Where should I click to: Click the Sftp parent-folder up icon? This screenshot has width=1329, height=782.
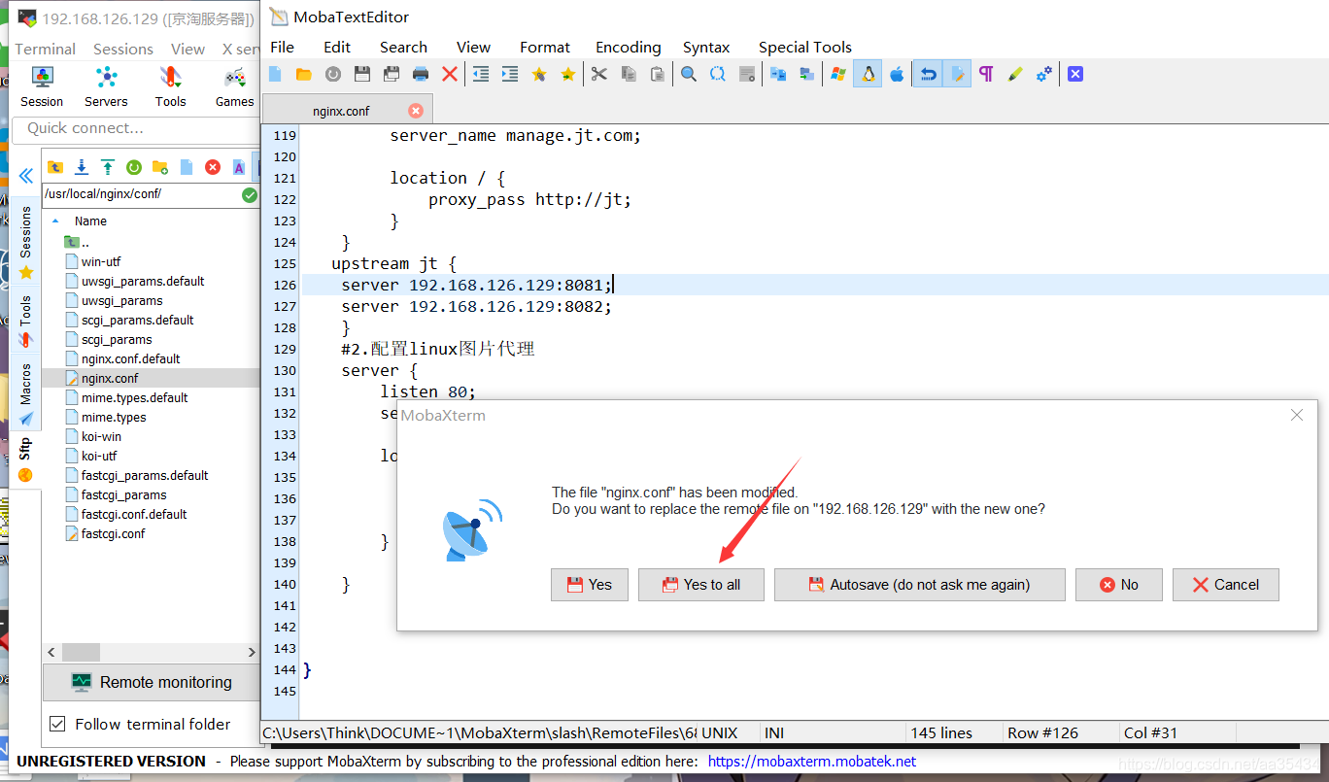pos(55,167)
